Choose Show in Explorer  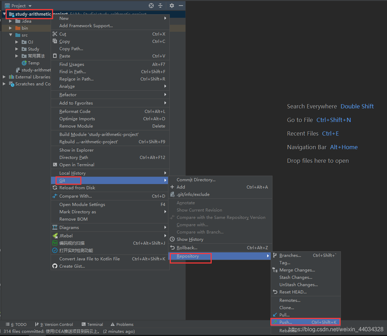coord(110,150)
